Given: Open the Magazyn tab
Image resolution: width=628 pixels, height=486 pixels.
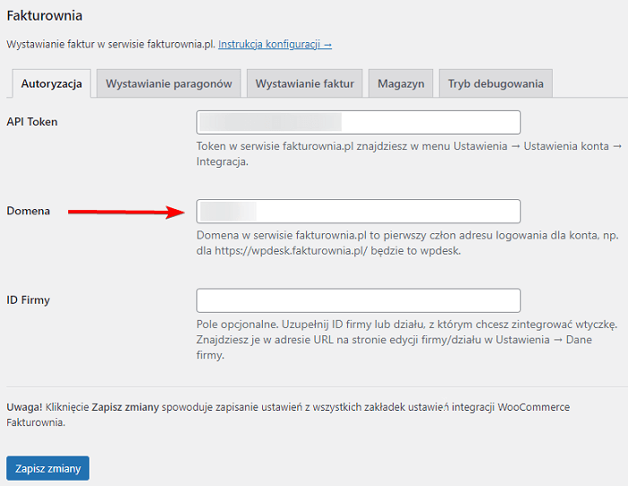Looking at the screenshot, I should tap(400, 83).
